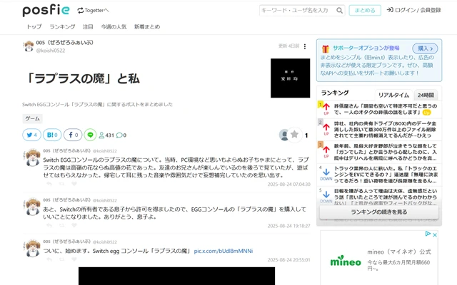Share via the green LINE icon
Image resolution: width=457 pixels, height=285 pixels.
90,135
